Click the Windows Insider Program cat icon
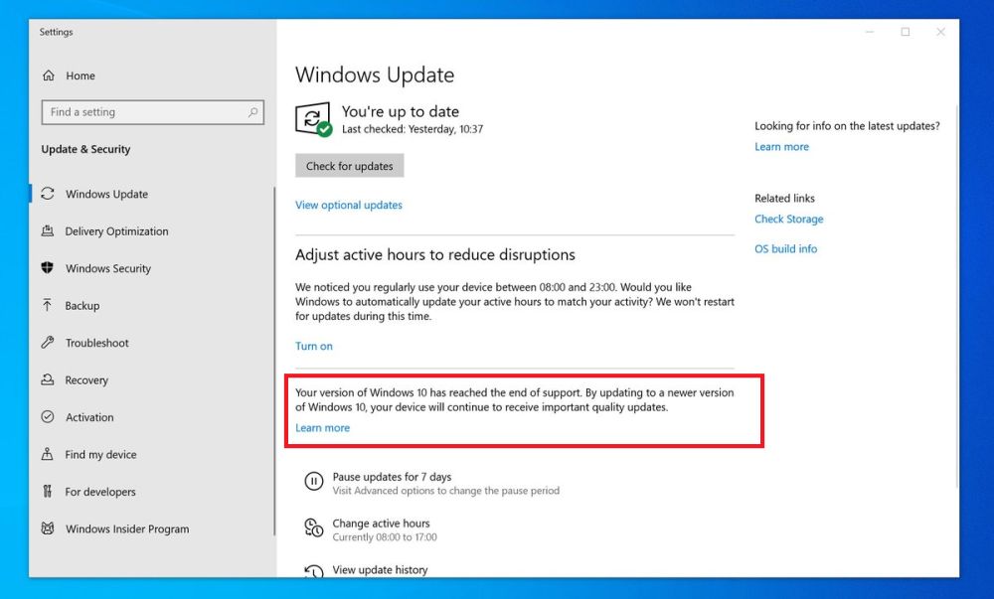This screenshot has width=994, height=599. coord(48,528)
